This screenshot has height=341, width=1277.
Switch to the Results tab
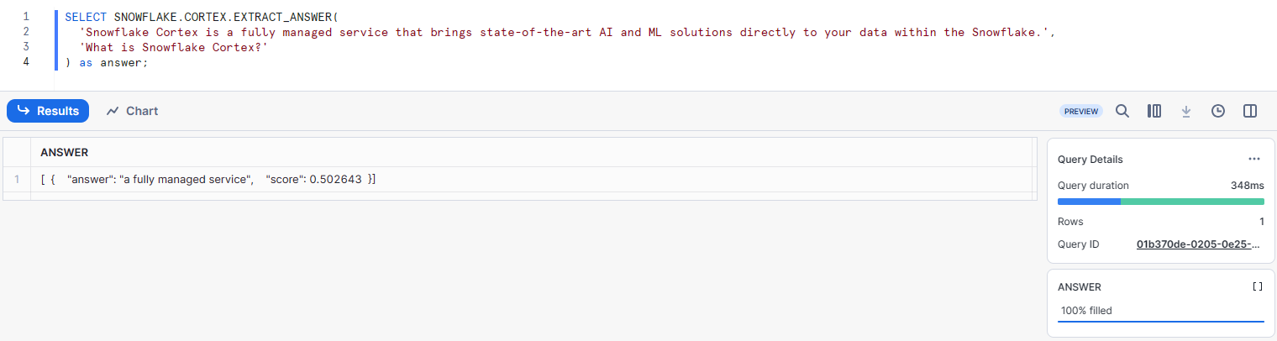tap(48, 111)
